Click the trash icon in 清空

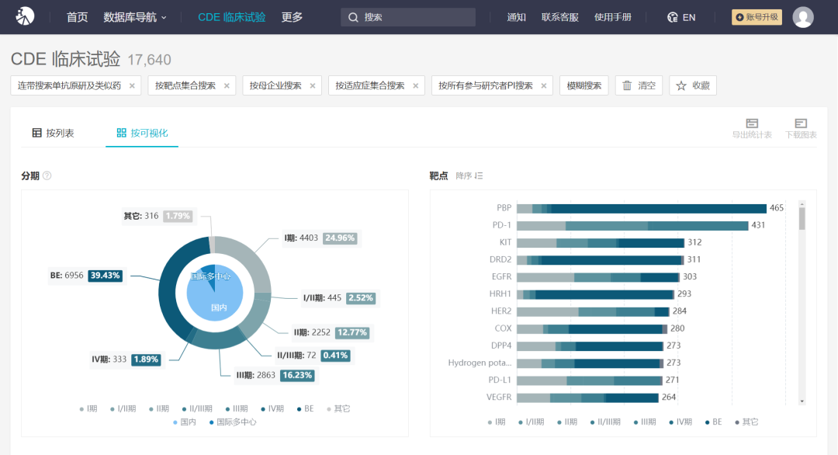[627, 85]
